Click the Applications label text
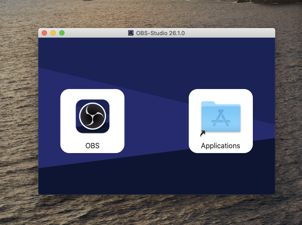This screenshot has width=302, height=225. click(x=220, y=146)
